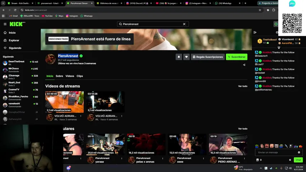
Task: Open the volume icon in system tray
Action: click(290, 168)
